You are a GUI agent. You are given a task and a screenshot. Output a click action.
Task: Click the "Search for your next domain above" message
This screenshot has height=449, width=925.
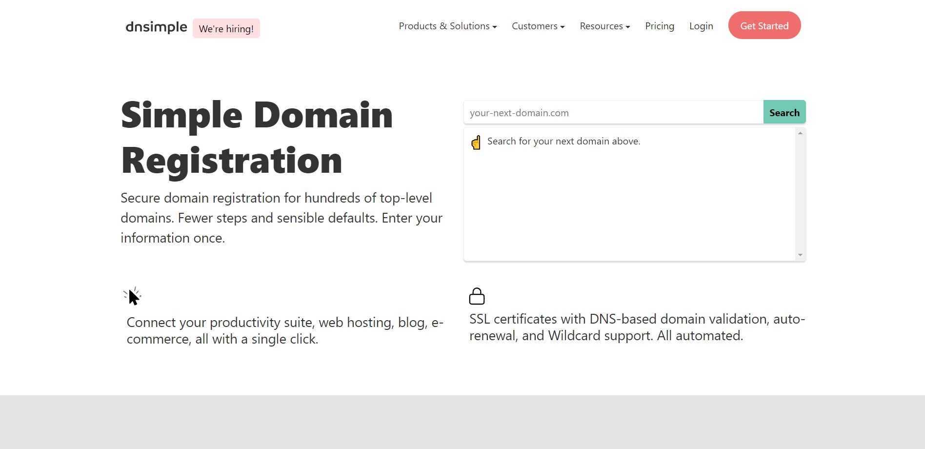564,141
